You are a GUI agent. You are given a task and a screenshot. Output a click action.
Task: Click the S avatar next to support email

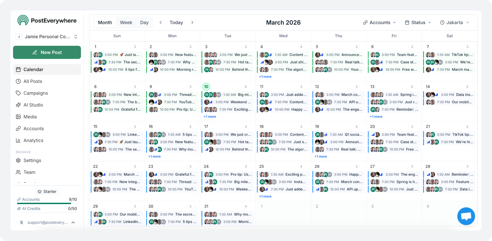tap(21, 223)
